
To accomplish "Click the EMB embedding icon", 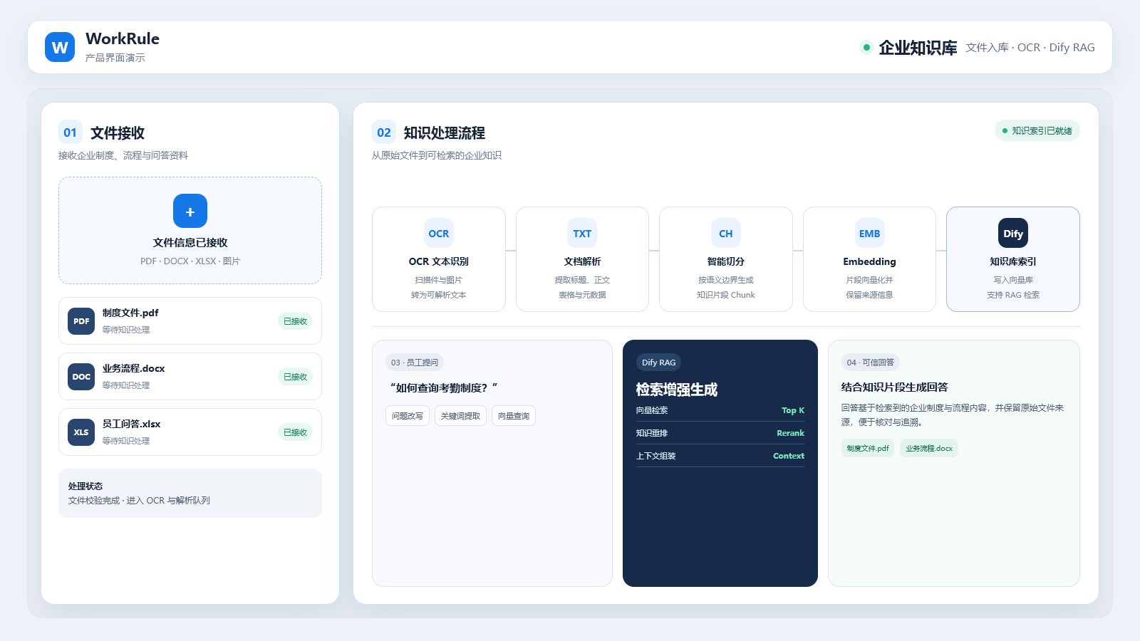I will [x=869, y=234].
